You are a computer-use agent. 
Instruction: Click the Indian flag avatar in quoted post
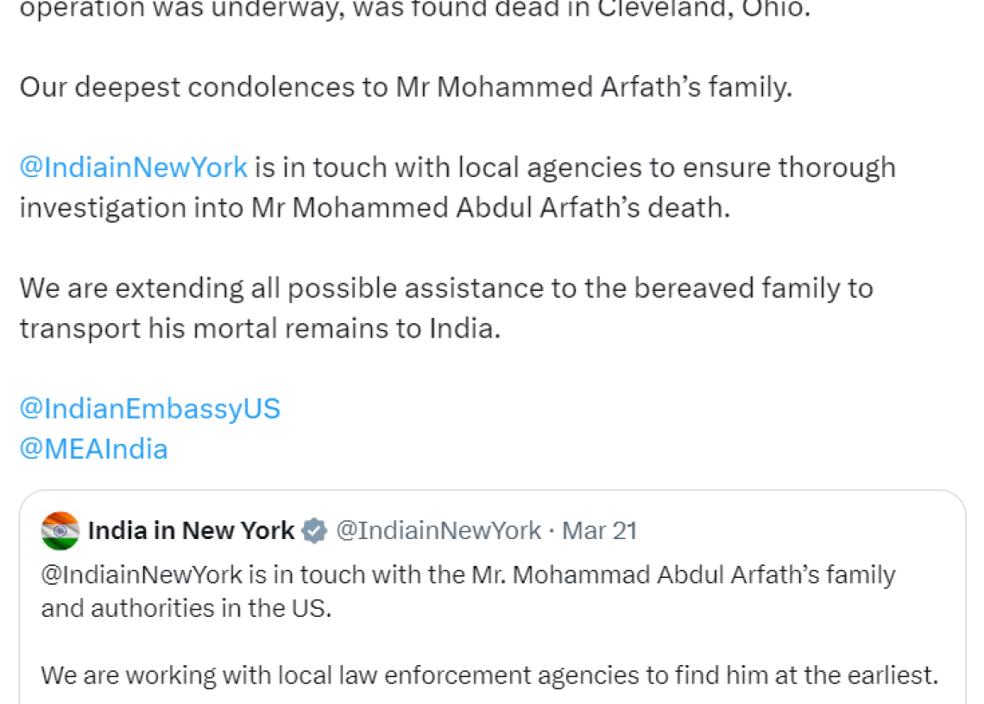(60, 530)
